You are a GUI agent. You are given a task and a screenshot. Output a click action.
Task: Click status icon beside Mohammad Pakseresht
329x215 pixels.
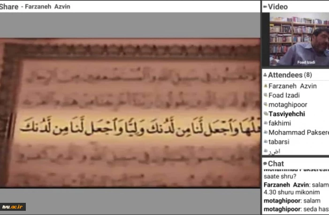[x=266, y=133]
